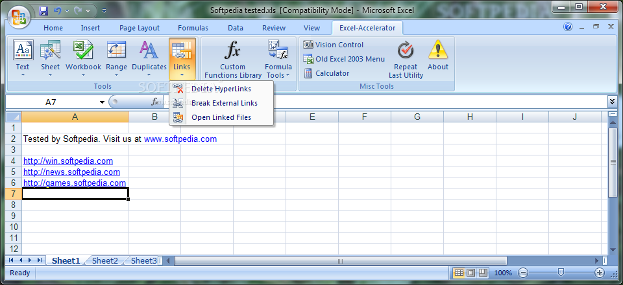The height and width of the screenshot is (285, 623).
Task: Open the Duplicates tools icon
Action: coord(149,59)
